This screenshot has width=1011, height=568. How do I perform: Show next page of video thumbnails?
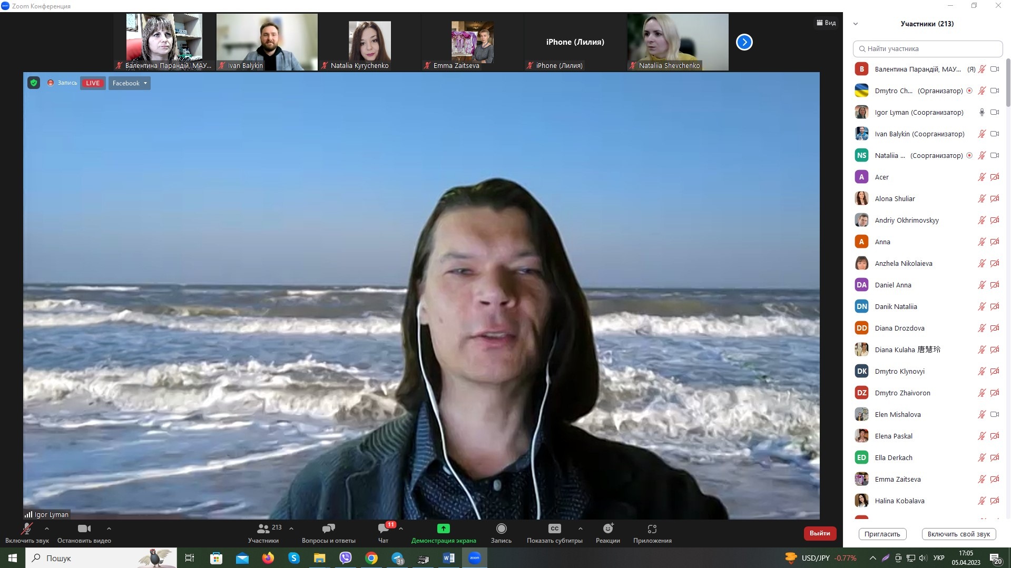click(x=744, y=42)
